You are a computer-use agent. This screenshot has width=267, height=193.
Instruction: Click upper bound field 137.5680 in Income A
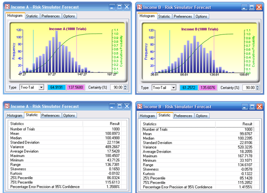click(76, 87)
